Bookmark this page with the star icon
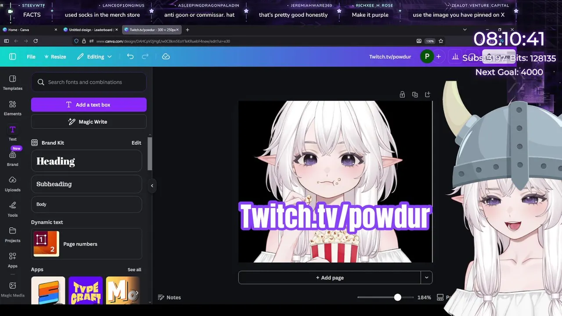The image size is (562, 316). coord(441,41)
